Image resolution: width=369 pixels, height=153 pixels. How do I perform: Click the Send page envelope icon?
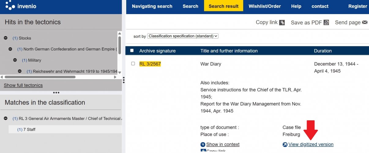coord(365,23)
